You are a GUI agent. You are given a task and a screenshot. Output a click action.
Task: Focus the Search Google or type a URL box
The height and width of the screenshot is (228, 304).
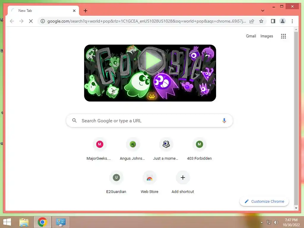pos(149,121)
